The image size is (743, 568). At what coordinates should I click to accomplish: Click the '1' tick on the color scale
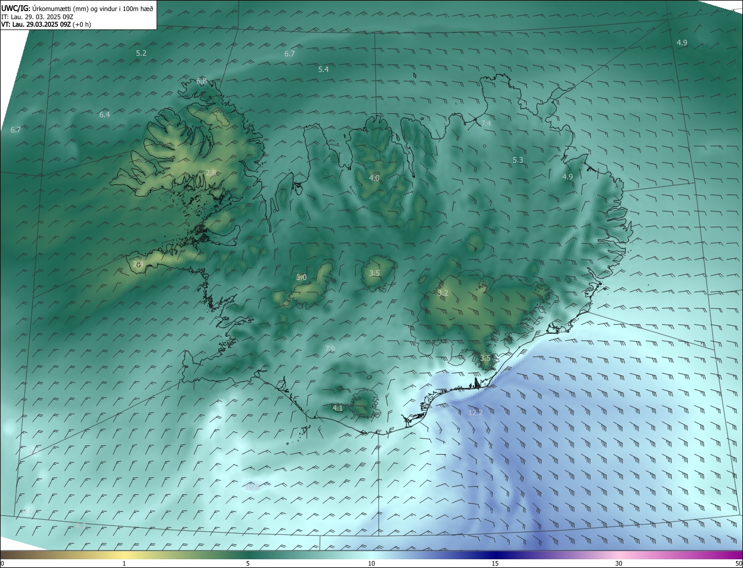point(124,563)
